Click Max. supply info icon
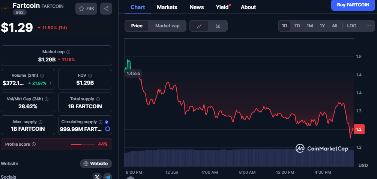This screenshot has height=179, width=377. tap(41, 122)
